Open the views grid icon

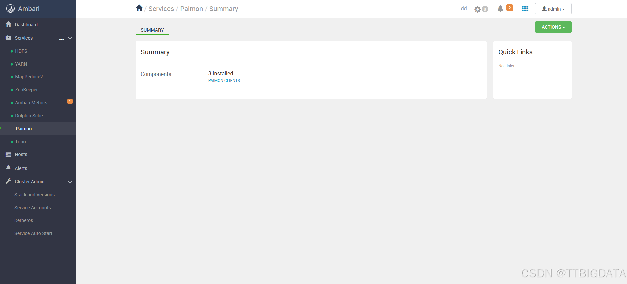(x=525, y=9)
